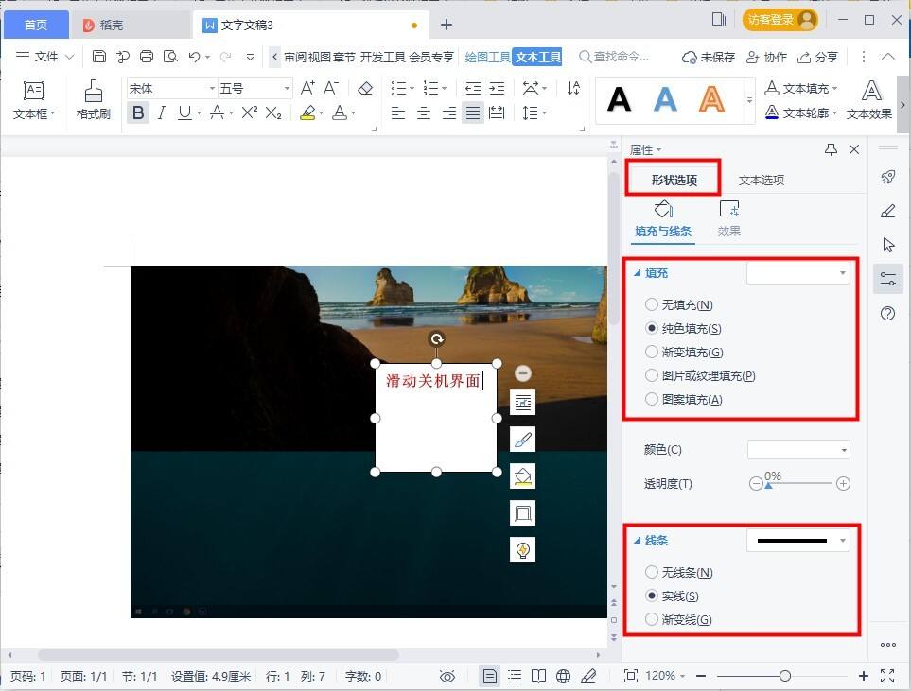Image resolution: width=911 pixels, height=691 pixels.
Task: Undo the last action
Action: [x=194, y=57]
